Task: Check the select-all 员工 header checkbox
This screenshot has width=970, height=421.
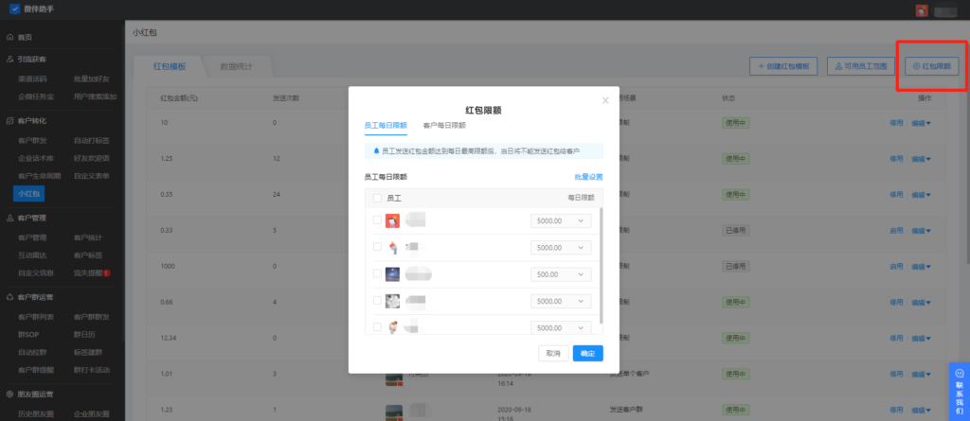Action: click(377, 198)
